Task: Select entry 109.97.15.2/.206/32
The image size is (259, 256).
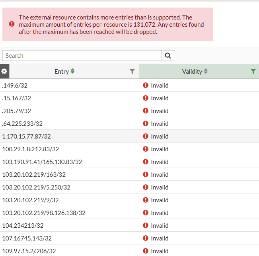Action: point(29,251)
